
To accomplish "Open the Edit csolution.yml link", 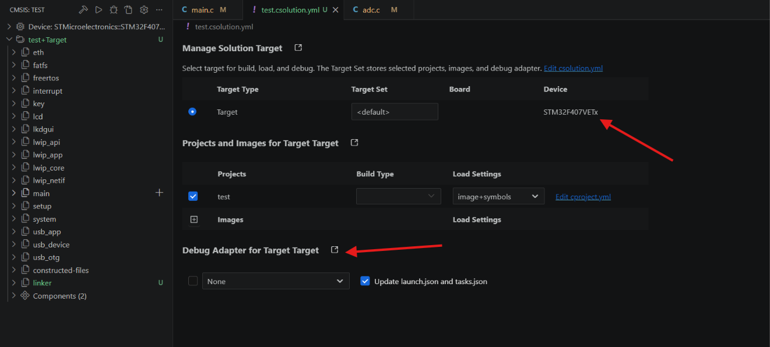I will [573, 68].
